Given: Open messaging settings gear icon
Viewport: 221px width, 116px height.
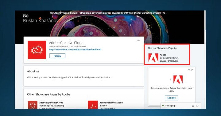Looking at the screenshot, I should 197,106.
